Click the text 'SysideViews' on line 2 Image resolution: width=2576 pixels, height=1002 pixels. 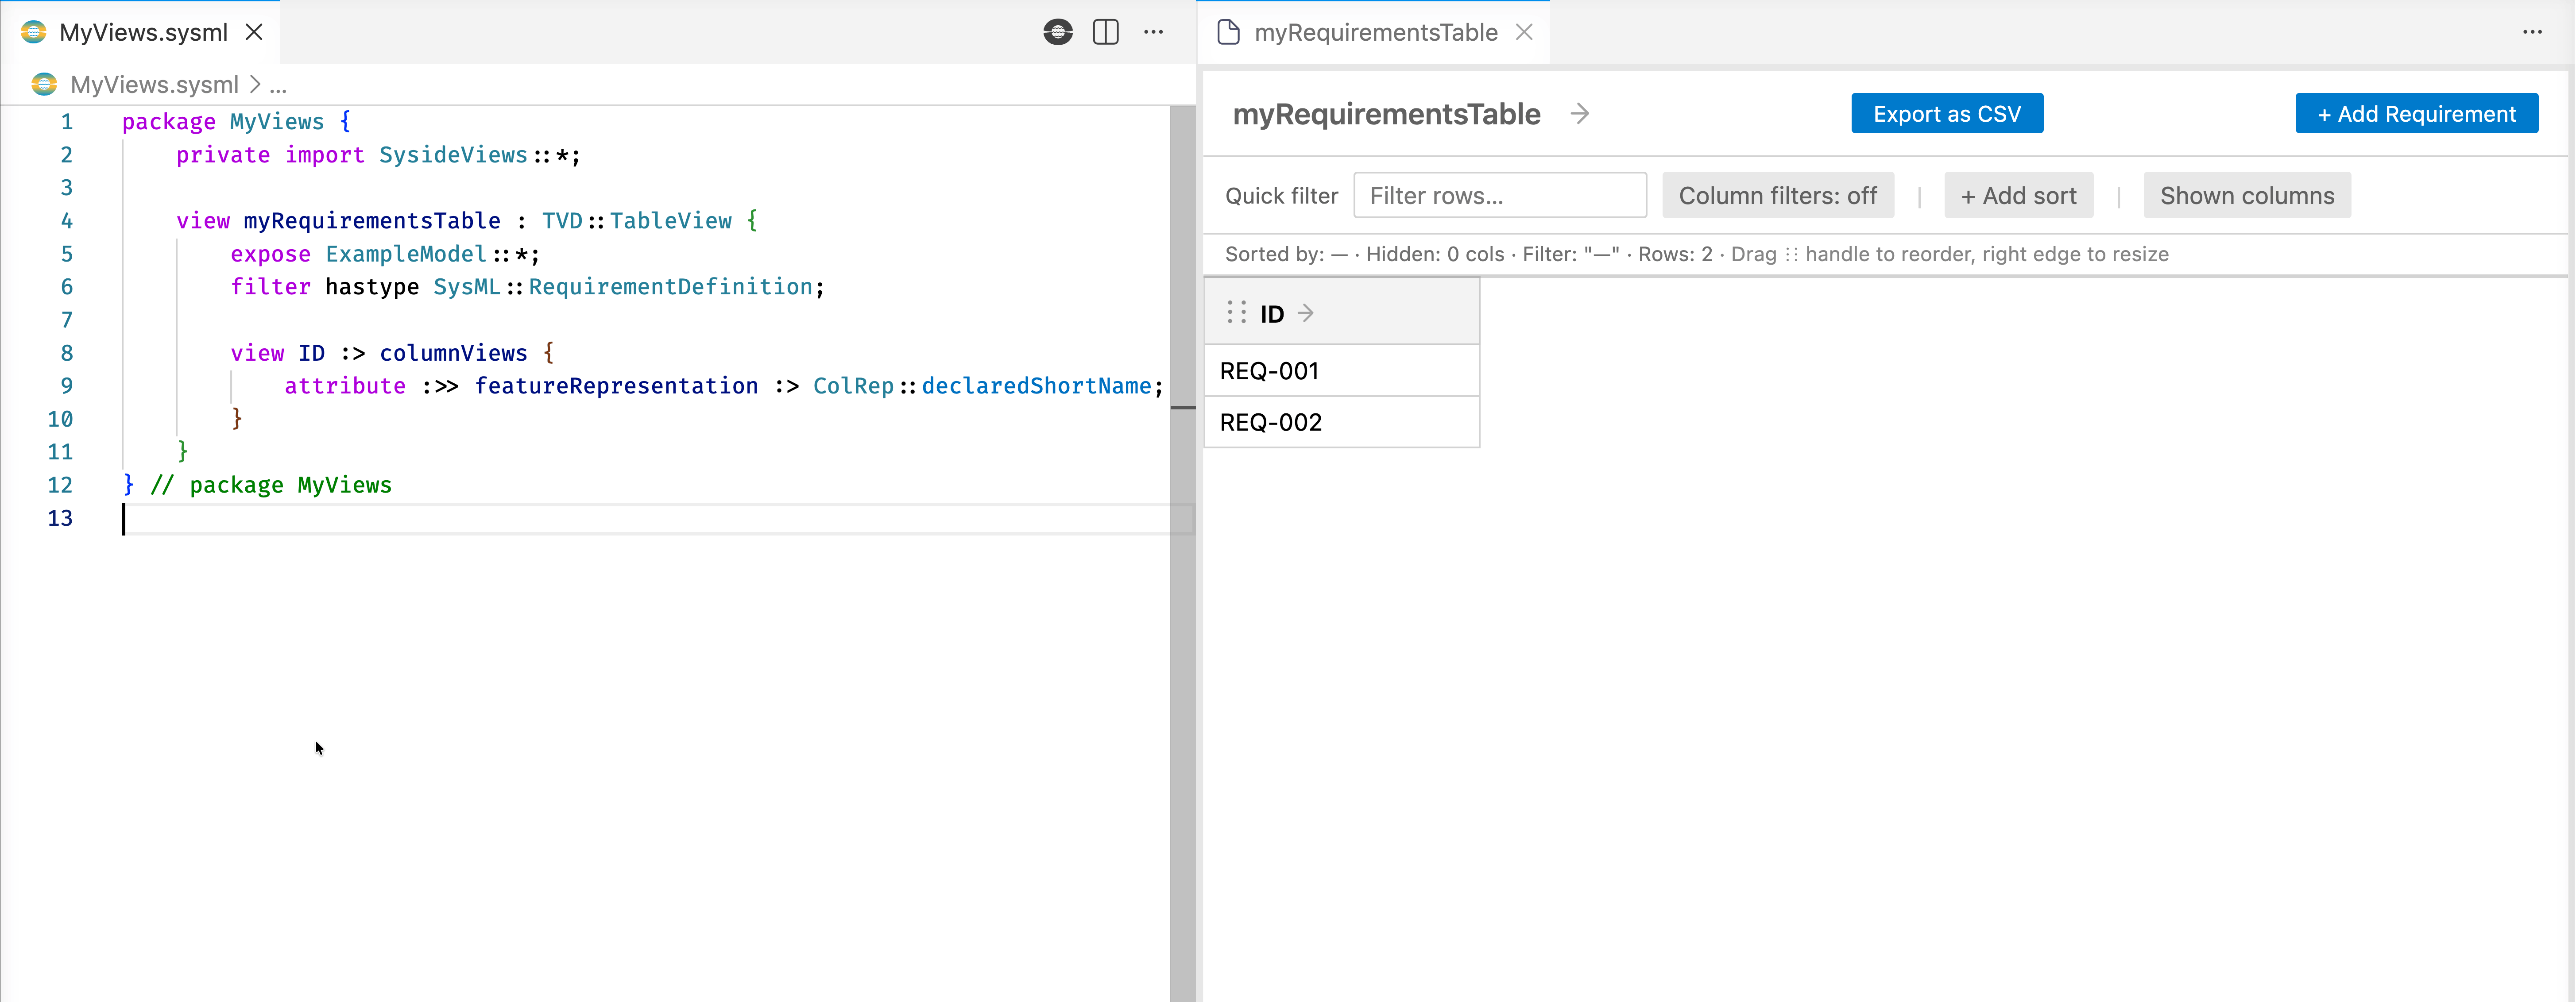point(453,155)
